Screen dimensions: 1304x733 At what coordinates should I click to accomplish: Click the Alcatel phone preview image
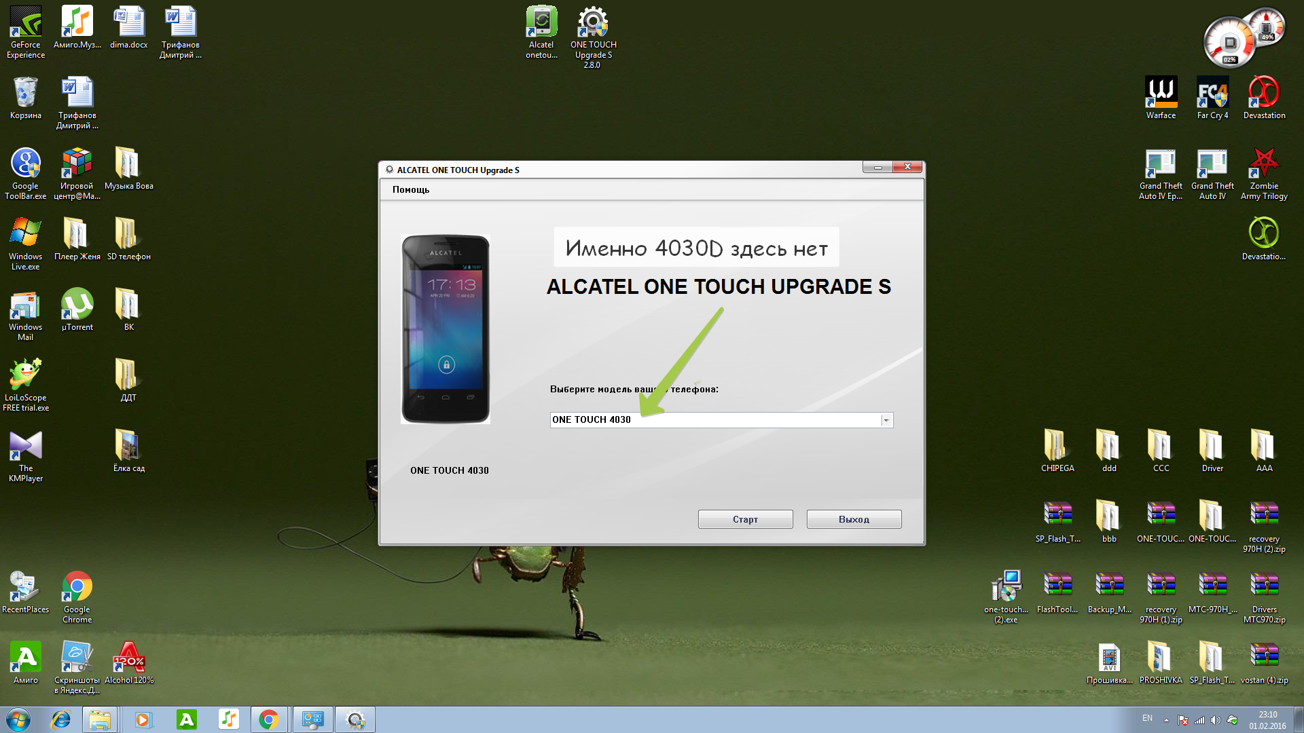point(446,329)
